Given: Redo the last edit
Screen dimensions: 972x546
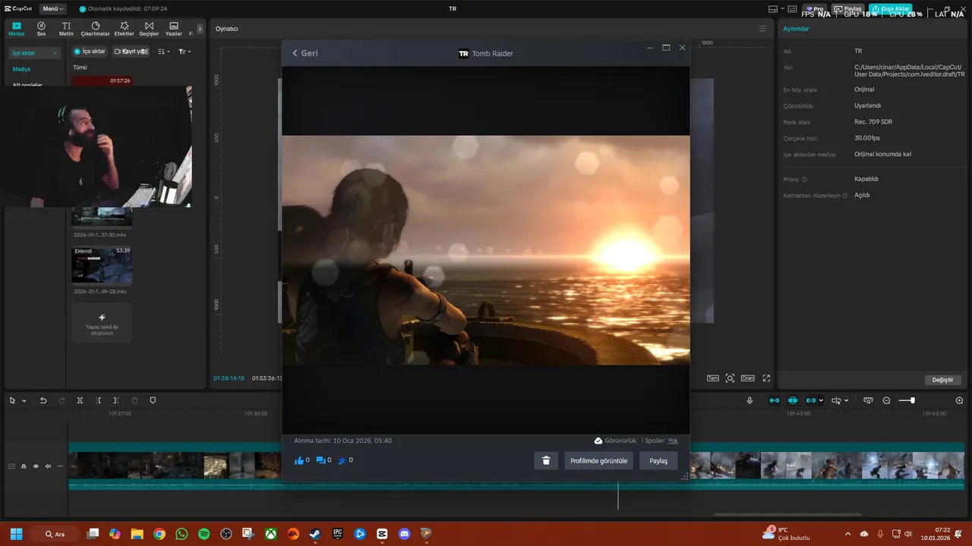Looking at the screenshot, I should coord(62,400).
